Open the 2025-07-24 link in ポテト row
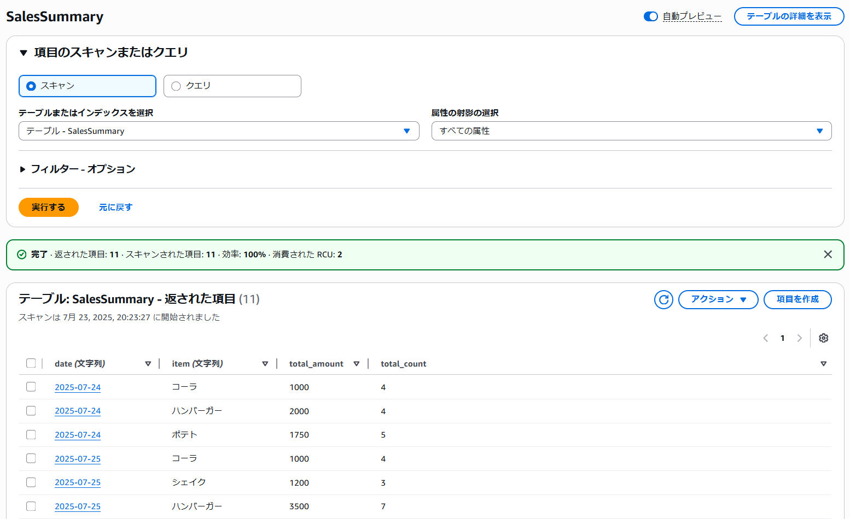The image size is (850, 519). 78,435
